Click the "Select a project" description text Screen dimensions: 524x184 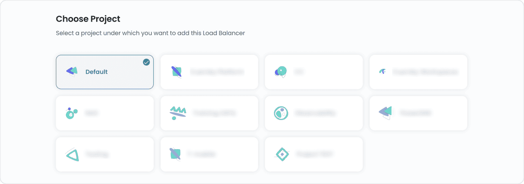150,33
